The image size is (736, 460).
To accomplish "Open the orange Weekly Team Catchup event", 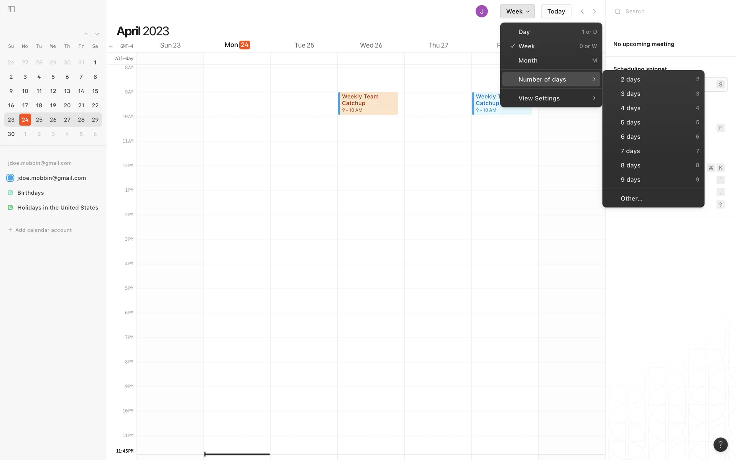I will tap(368, 103).
